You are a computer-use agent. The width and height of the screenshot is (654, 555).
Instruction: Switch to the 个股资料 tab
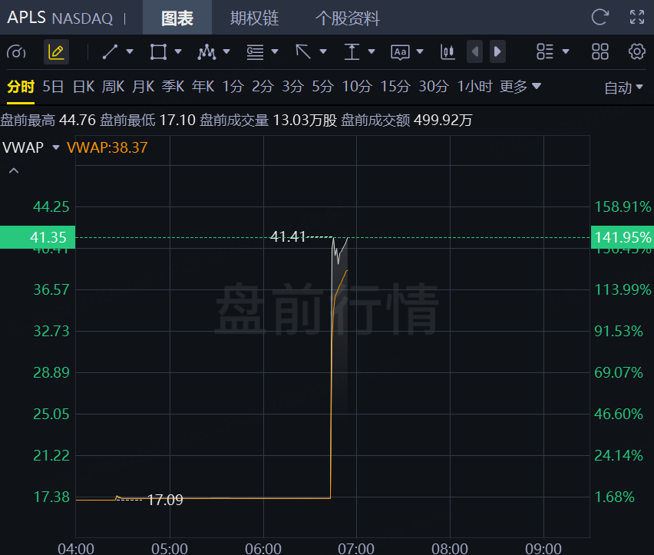tap(347, 18)
